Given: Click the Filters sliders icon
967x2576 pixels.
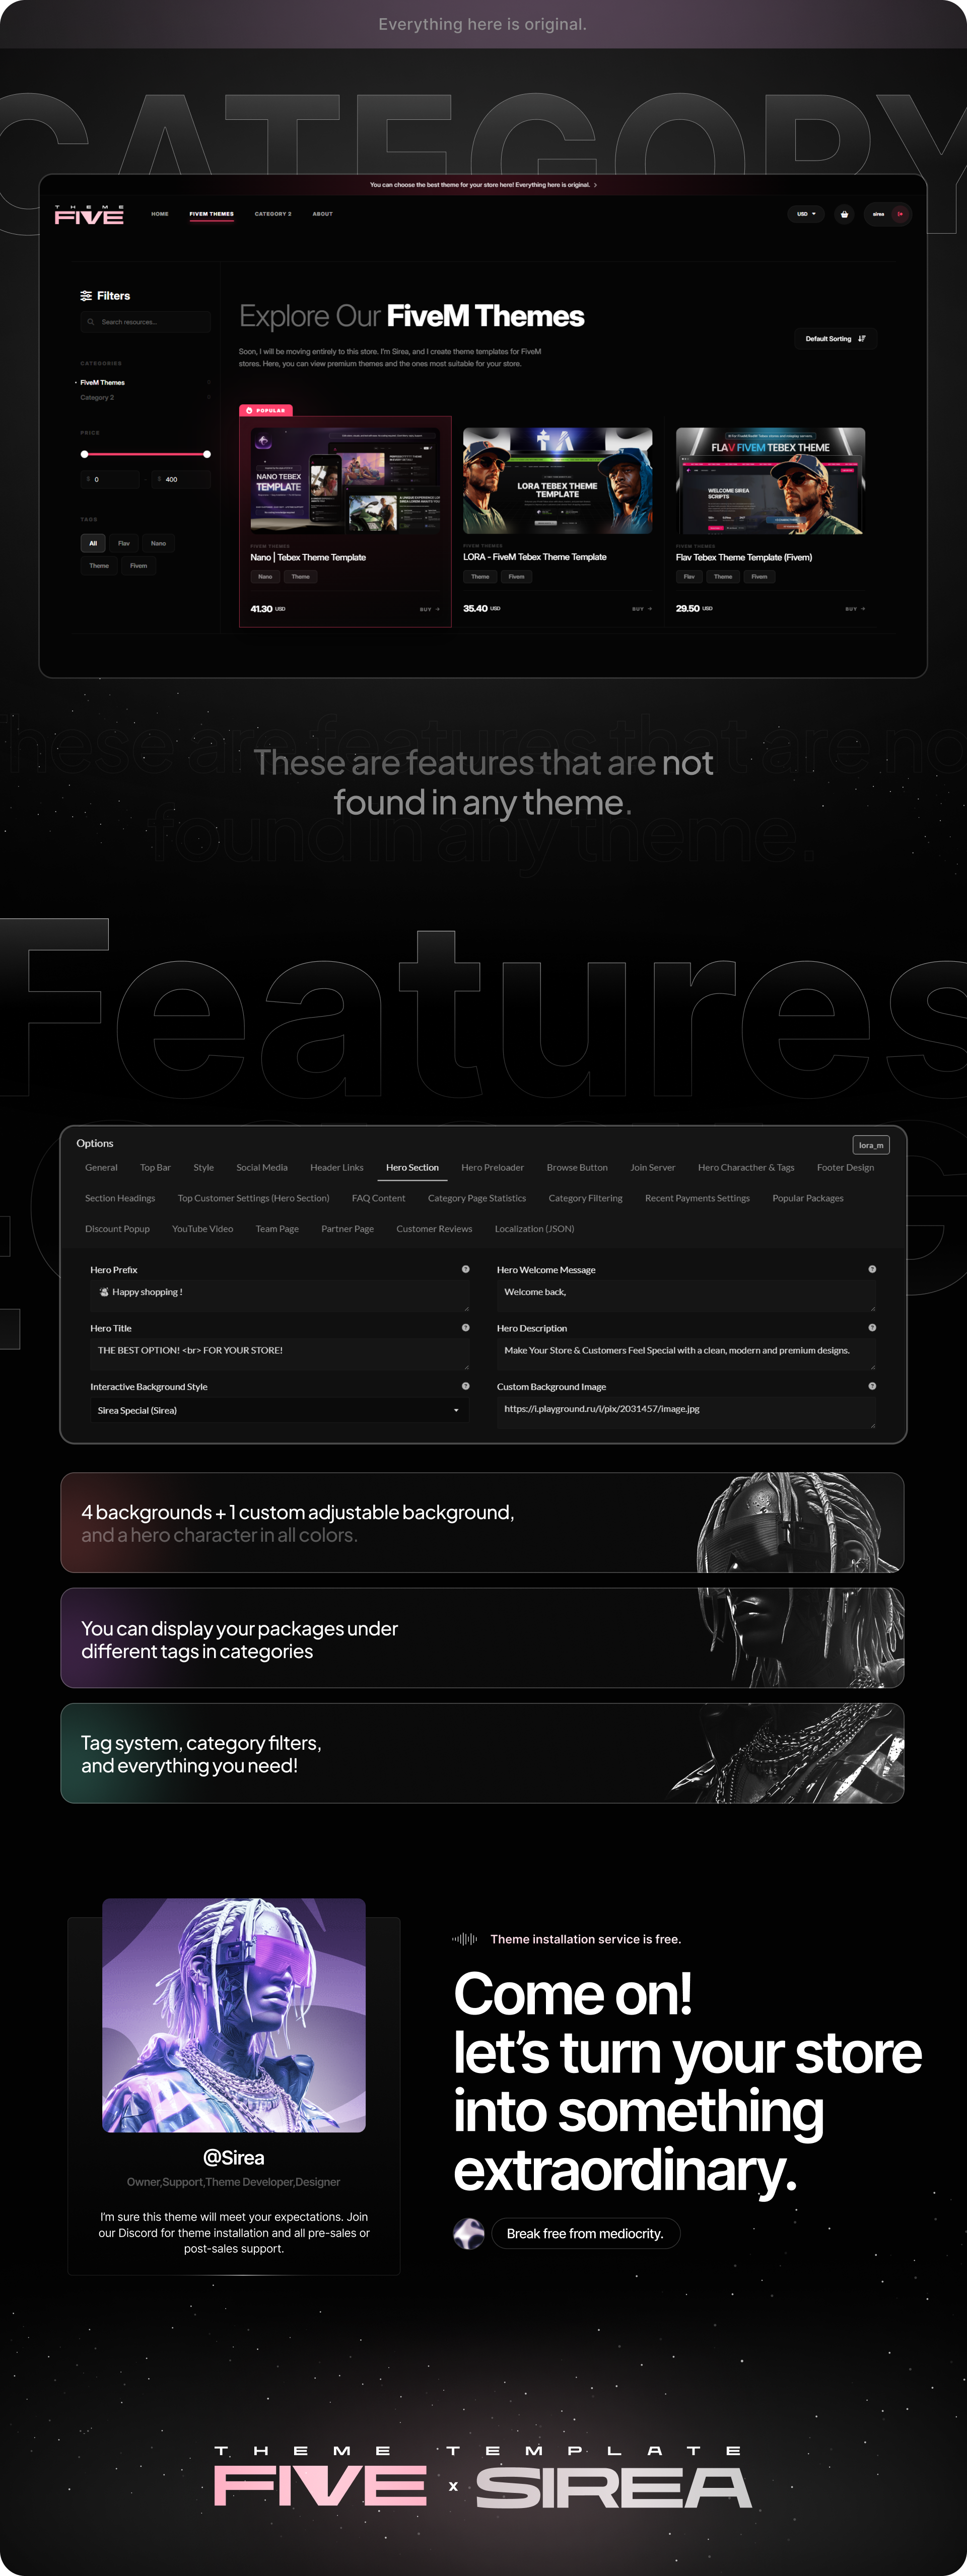Looking at the screenshot, I should (86, 296).
